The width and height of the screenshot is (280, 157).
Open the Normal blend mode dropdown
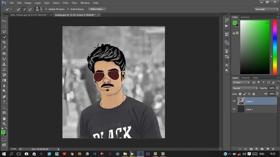(245, 88)
